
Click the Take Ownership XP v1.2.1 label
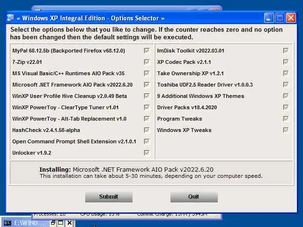click(190, 74)
